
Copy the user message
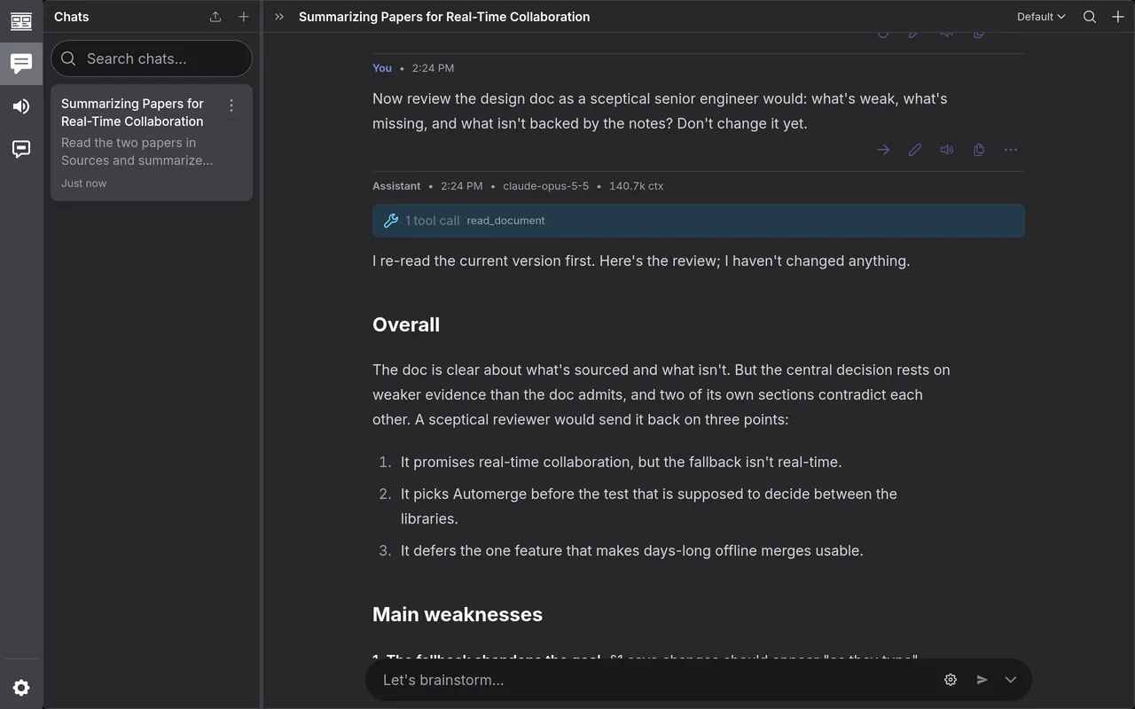point(979,150)
